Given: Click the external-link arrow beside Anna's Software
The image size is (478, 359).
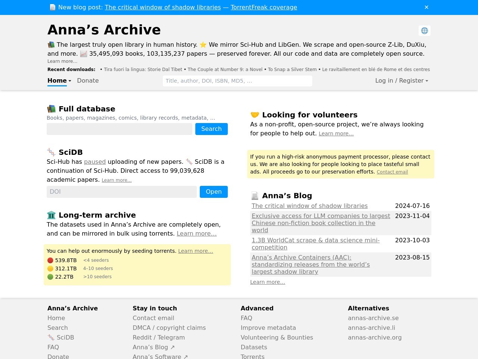Looking at the screenshot, I should tap(186, 356).
